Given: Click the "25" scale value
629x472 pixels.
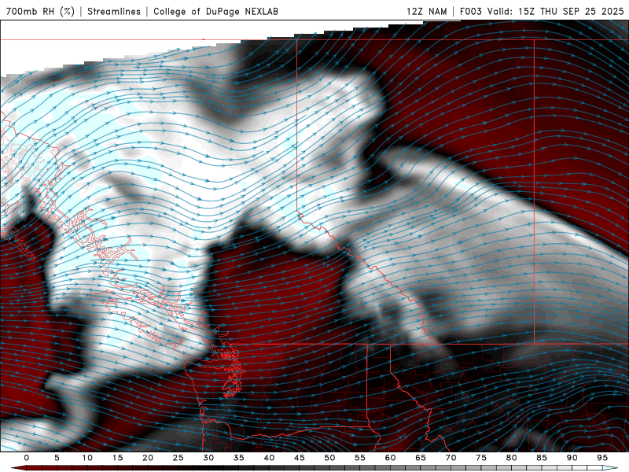Looking at the screenshot, I should click(178, 458).
